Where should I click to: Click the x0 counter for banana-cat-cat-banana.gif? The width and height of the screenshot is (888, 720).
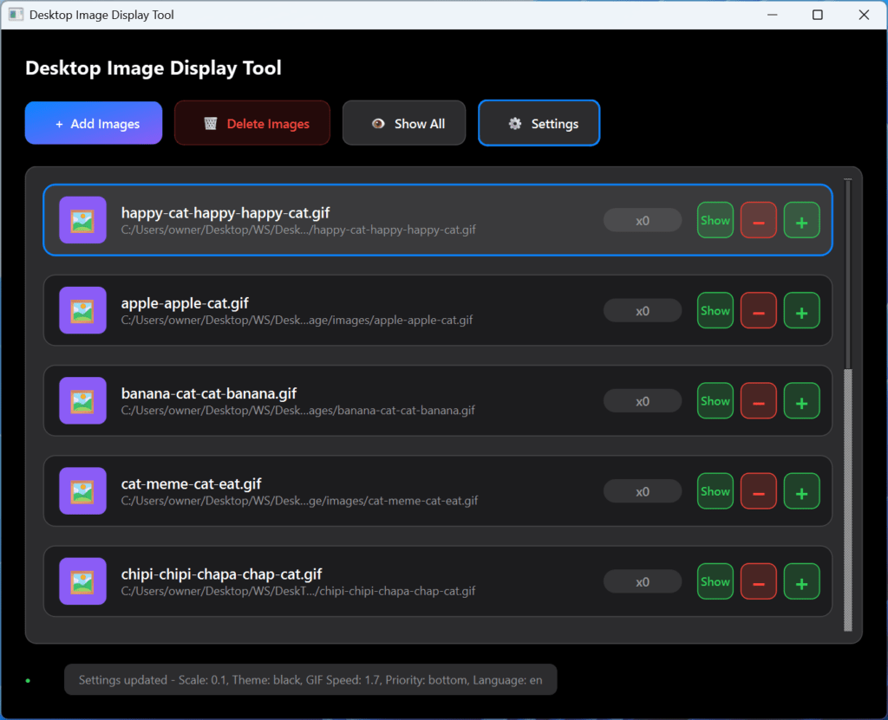pyautogui.click(x=643, y=401)
